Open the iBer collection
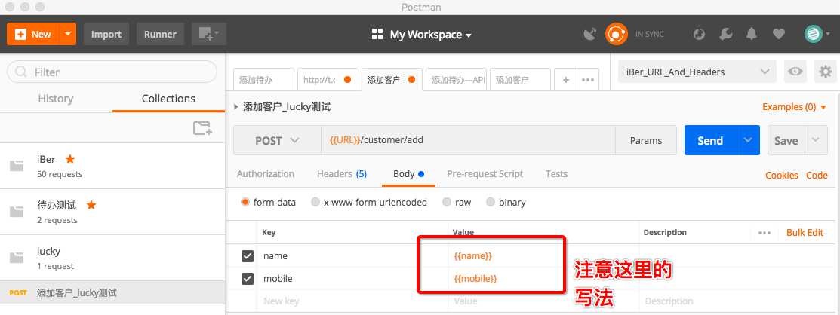The image size is (840, 315). click(112, 166)
